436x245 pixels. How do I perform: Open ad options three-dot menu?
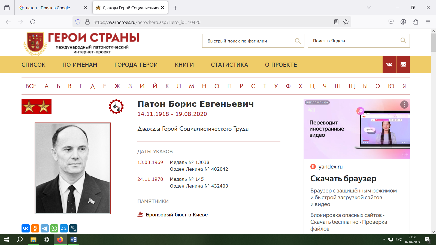pos(404,105)
